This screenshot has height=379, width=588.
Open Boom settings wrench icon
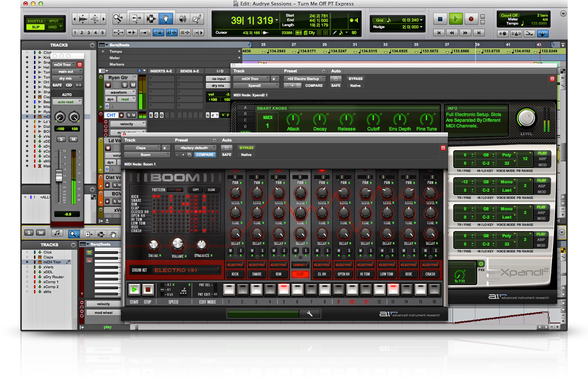pyautogui.click(x=310, y=313)
